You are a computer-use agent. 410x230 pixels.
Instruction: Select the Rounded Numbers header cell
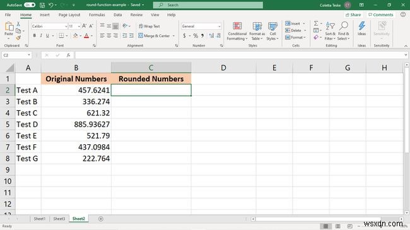(151, 79)
